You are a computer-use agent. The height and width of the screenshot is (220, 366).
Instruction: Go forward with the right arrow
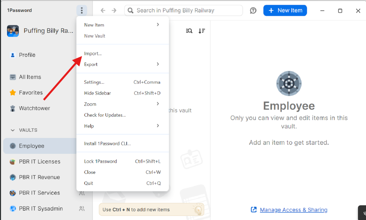tap(114, 10)
